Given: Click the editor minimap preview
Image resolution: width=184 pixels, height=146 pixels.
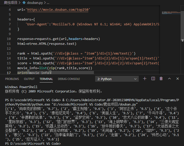Looking at the screenshot, I should pos(171,13).
